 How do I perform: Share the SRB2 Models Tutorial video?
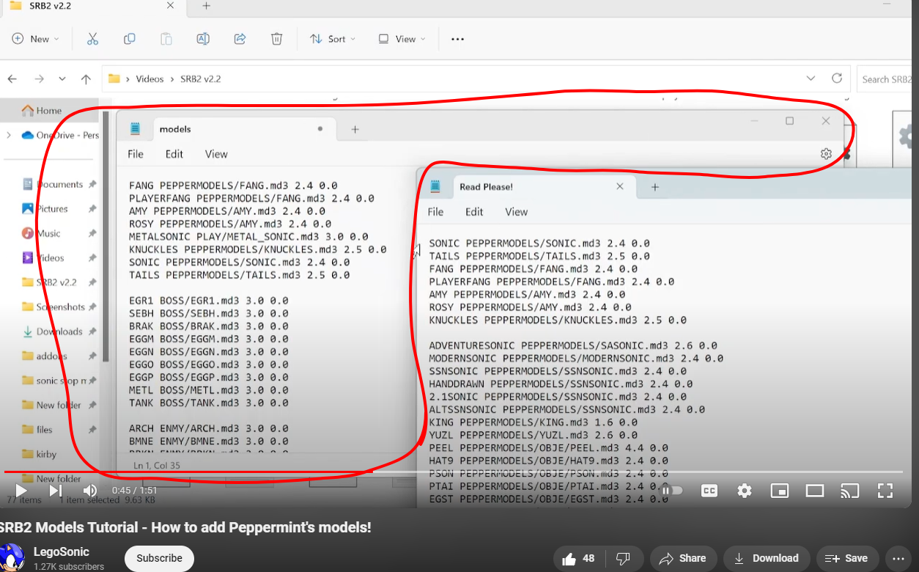pyautogui.click(x=682, y=559)
